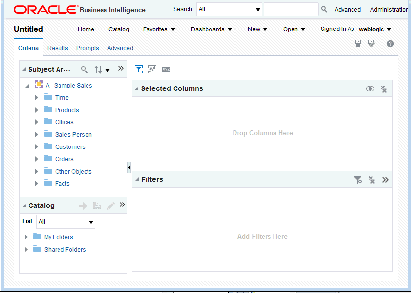
Task: Expand the Shared Folders arrow
Action: [x=26, y=250]
